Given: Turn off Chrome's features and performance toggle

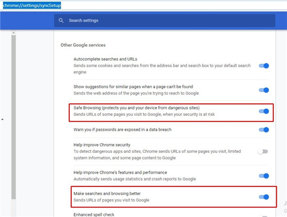Looking at the screenshot, I should (264, 176).
